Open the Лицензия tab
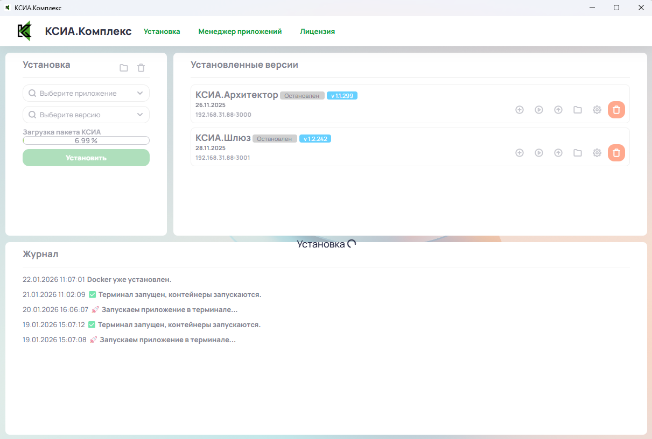Screen dimensions: 652x439 click(x=317, y=31)
